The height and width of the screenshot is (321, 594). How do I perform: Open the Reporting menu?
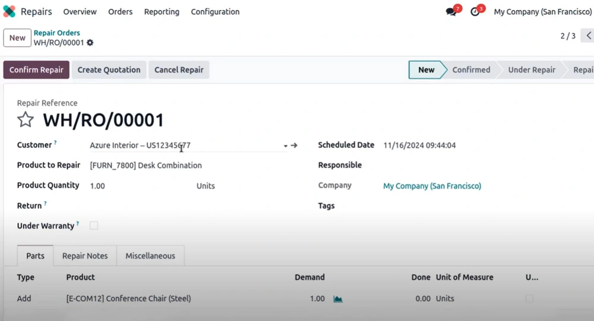tap(162, 12)
